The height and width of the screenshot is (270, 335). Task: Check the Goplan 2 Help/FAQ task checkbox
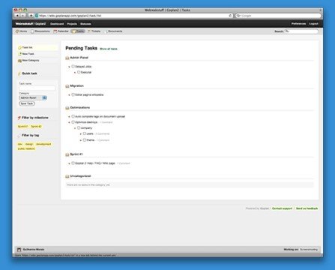73,163
